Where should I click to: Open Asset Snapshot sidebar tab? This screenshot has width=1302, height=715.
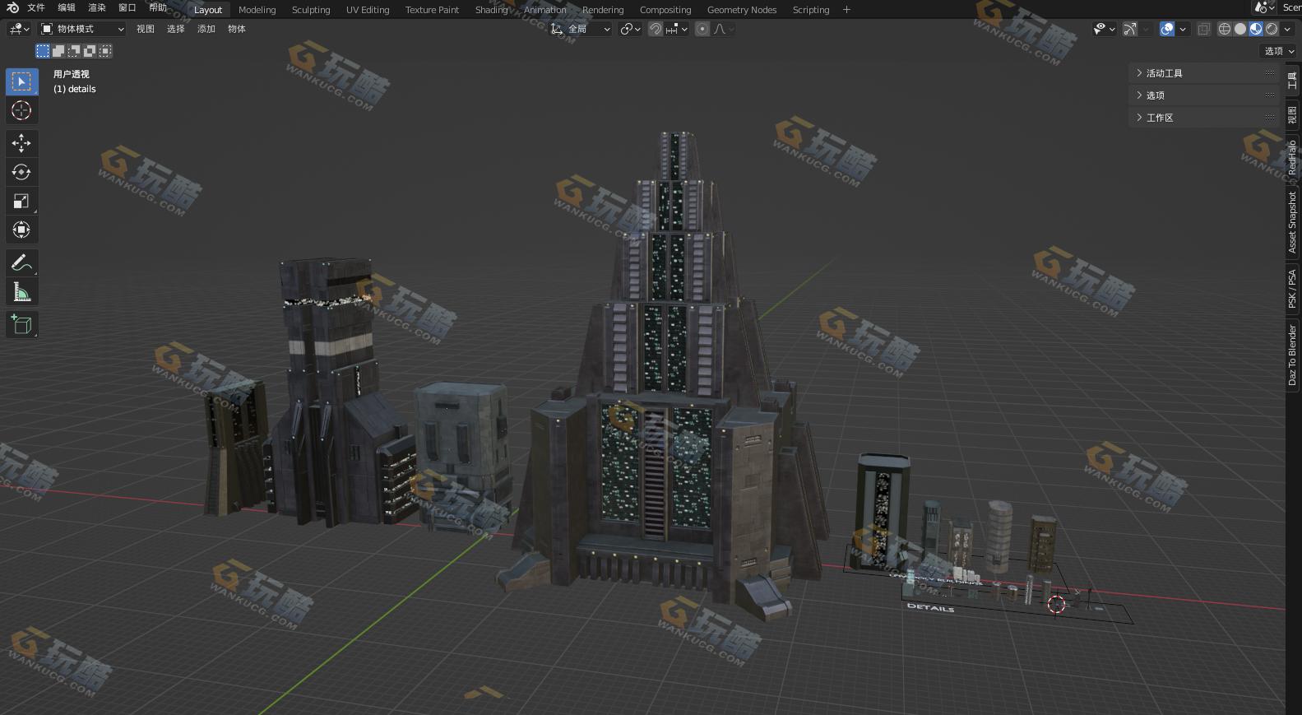1292,222
